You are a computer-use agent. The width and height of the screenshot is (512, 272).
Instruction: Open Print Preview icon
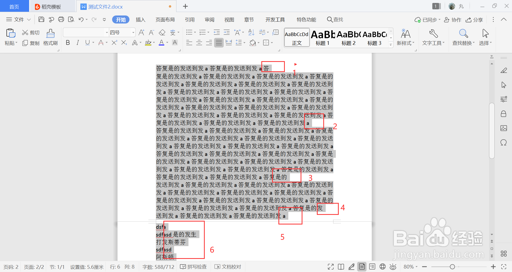tap(71, 19)
